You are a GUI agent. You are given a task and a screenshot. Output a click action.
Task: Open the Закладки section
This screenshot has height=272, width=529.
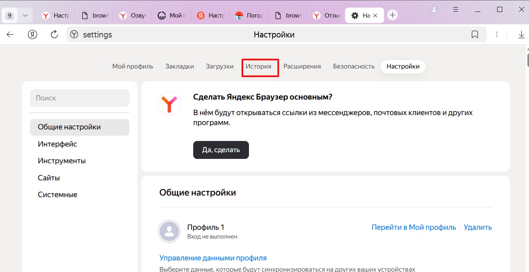click(180, 67)
